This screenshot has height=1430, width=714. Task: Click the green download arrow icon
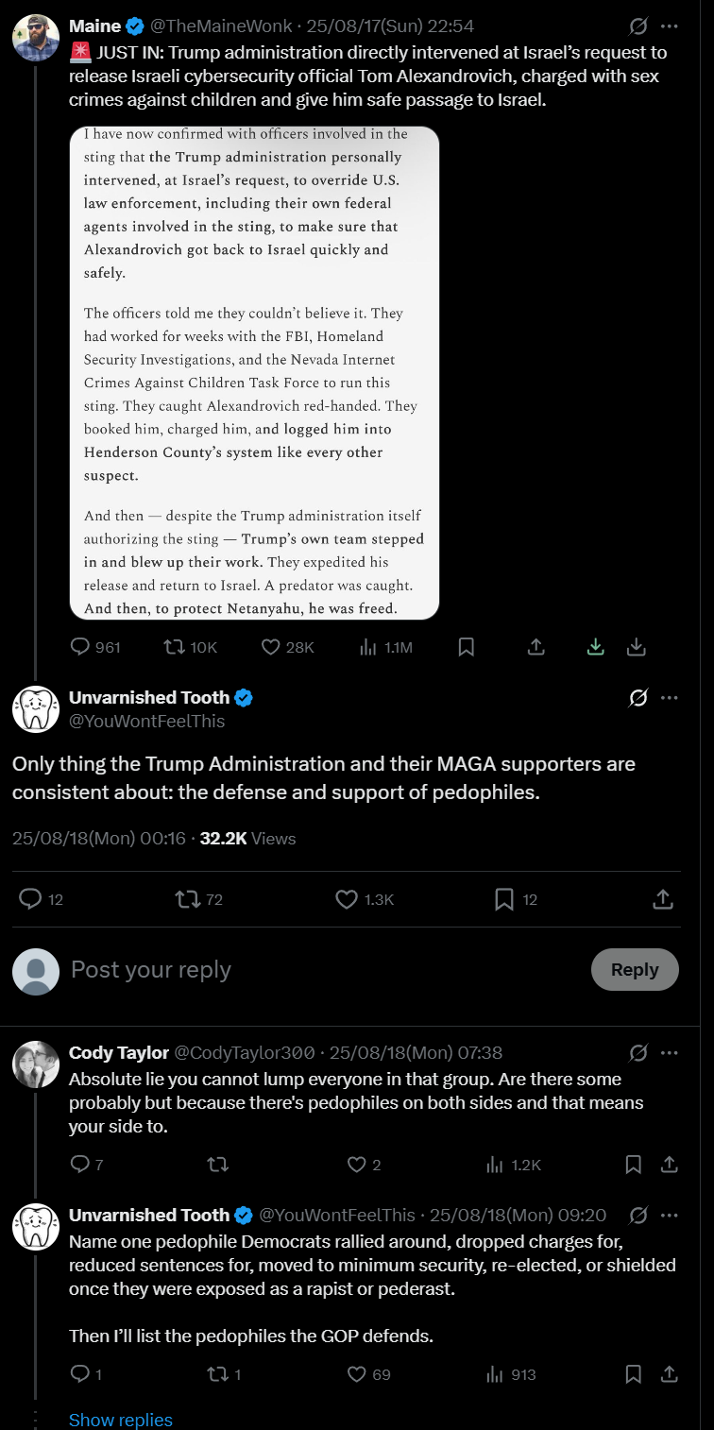click(x=596, y=647)
